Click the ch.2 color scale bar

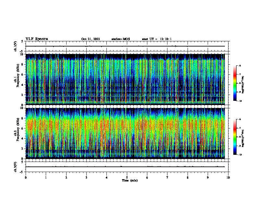(235, 137)
